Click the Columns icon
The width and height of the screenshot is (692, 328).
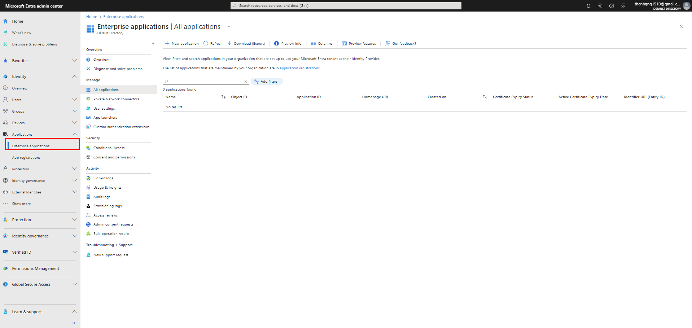coord(313,43)
